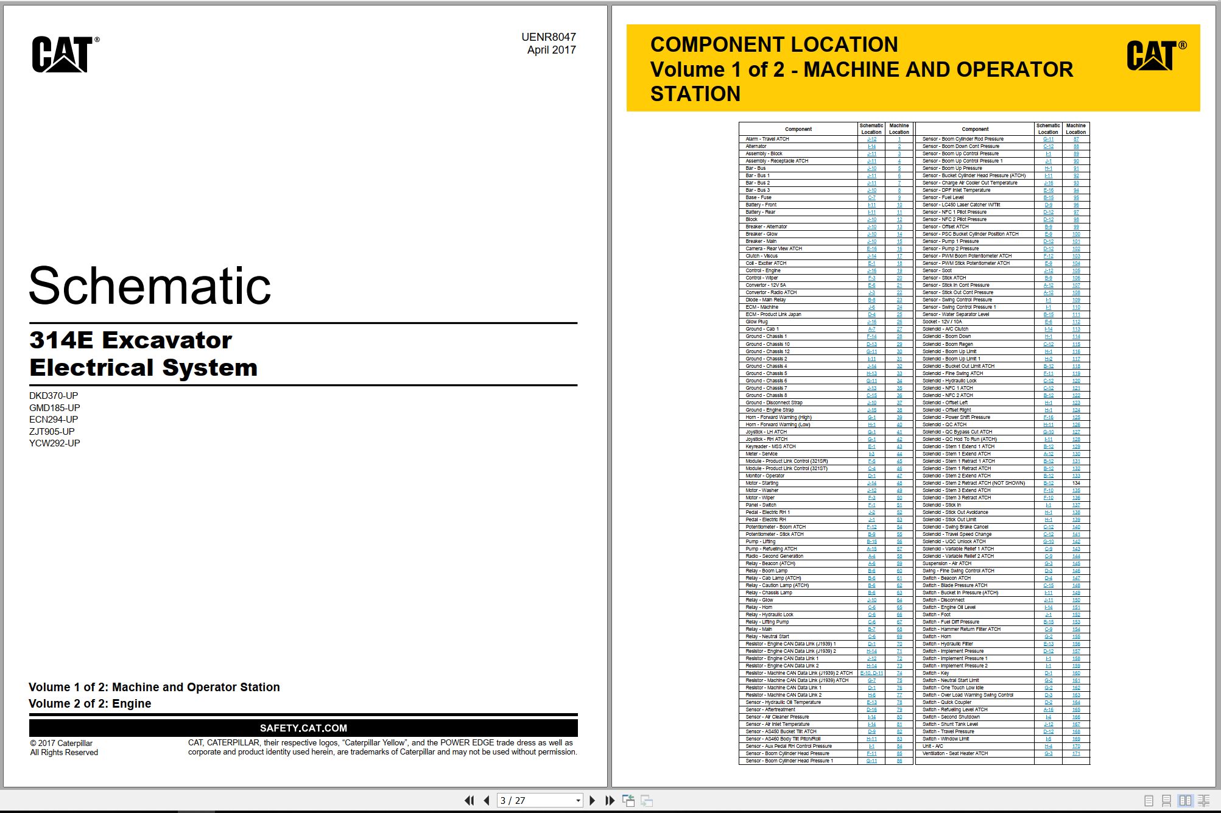1221x813 pixels.
Task: Click the left table's 'Component' column header
Action: point(798,129)
